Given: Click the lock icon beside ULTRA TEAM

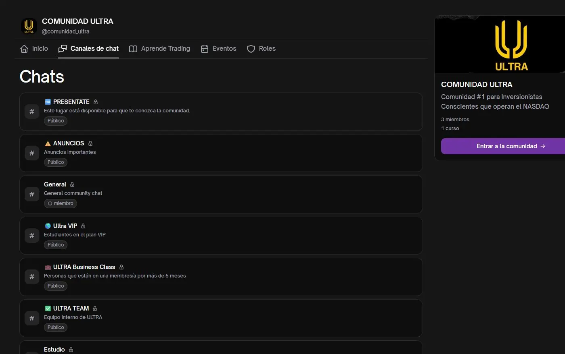Looking at the screenshot, I should (x=95, y=308).
